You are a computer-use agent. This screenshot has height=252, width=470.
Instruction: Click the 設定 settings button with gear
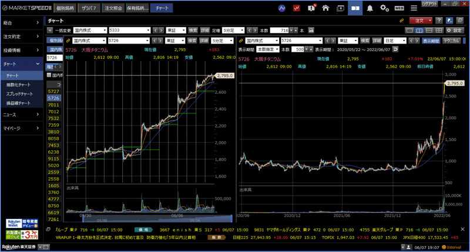(455, 31)
